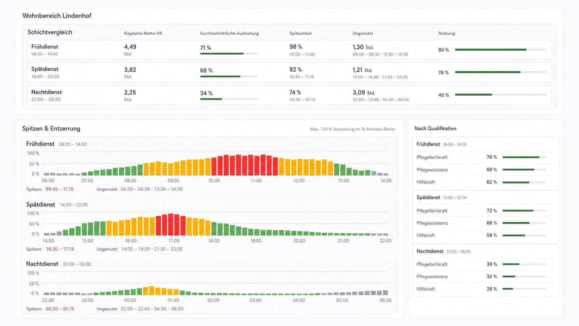The height and width of the screenshot is (326, 579).
Task: Click the 34 % average utilization progress bar
Action: [229, 99]
